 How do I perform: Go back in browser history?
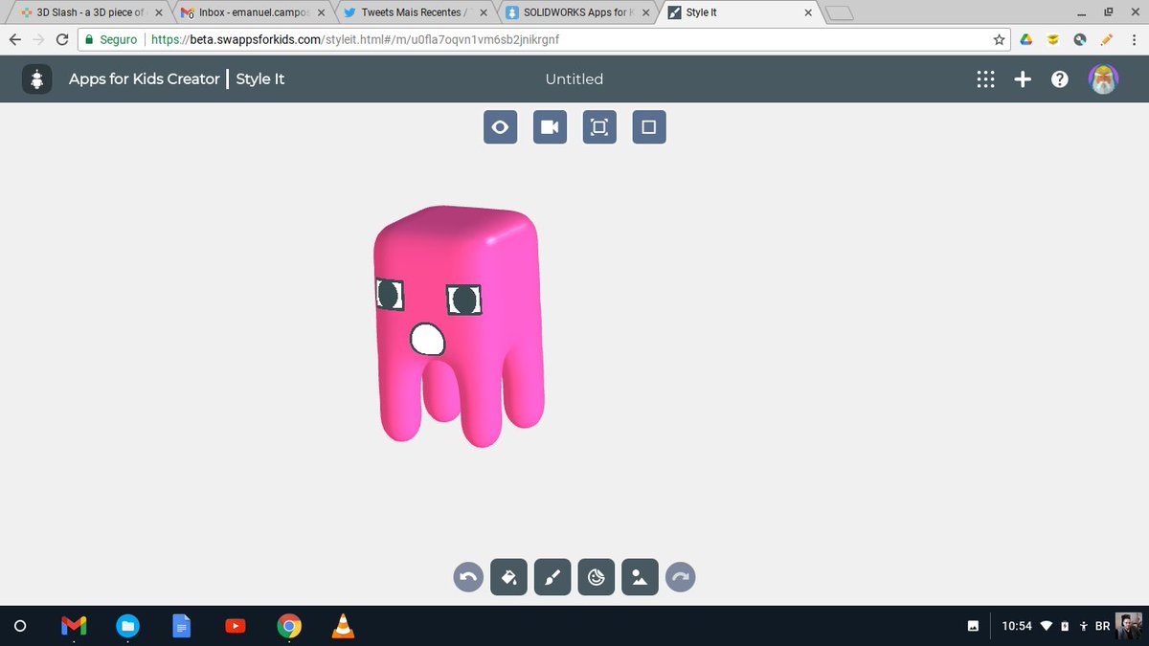(15, 40)
